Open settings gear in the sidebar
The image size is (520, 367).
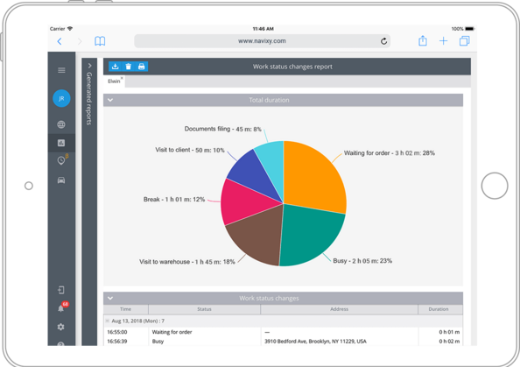pyautogui.click(x=60, y=327)
